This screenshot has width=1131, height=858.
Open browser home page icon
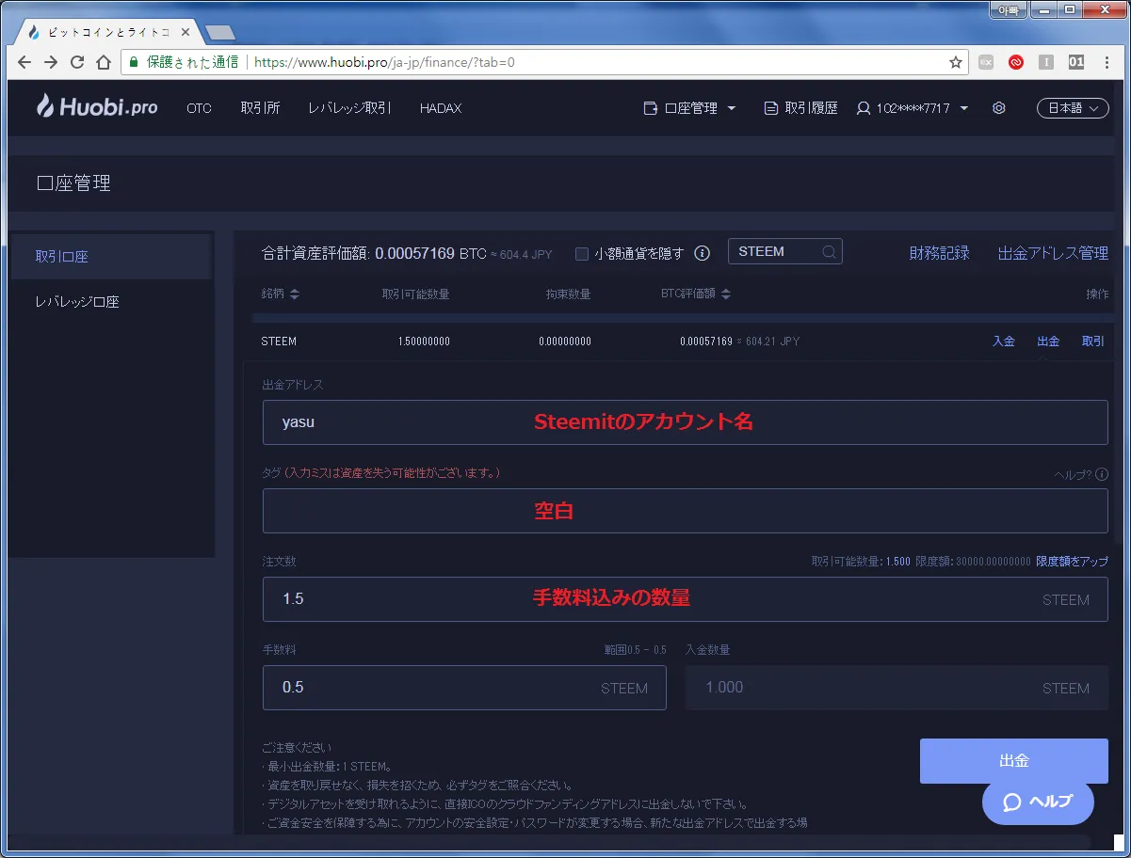click(x=104, y=62)
